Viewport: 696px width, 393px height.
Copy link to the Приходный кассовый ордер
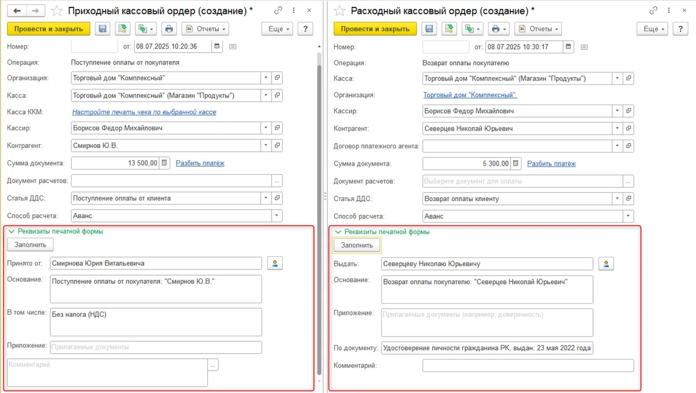(x=278, y=10)
